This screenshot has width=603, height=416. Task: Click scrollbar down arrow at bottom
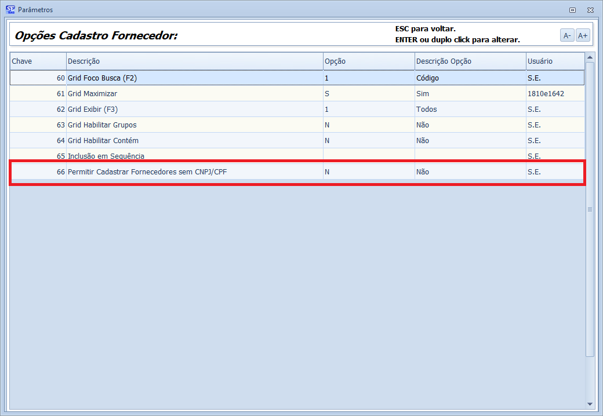click(x=590, y=404)
